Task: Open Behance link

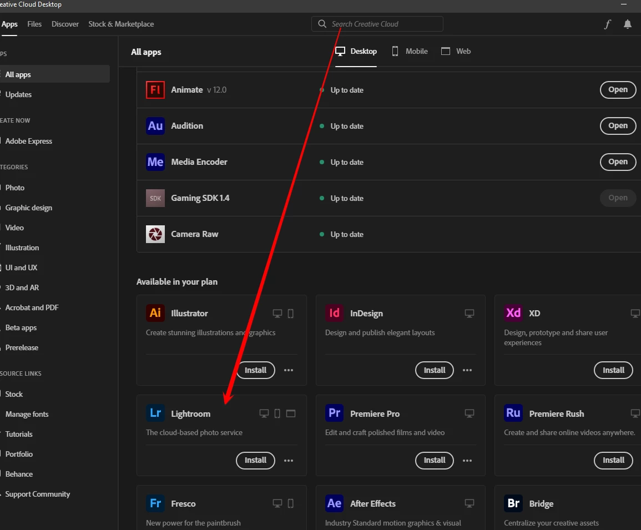Action: click(x=19, y=475)
